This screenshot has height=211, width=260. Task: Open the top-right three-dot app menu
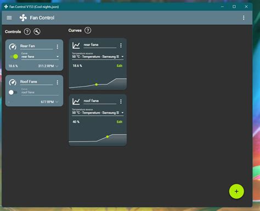pos(244,17)
